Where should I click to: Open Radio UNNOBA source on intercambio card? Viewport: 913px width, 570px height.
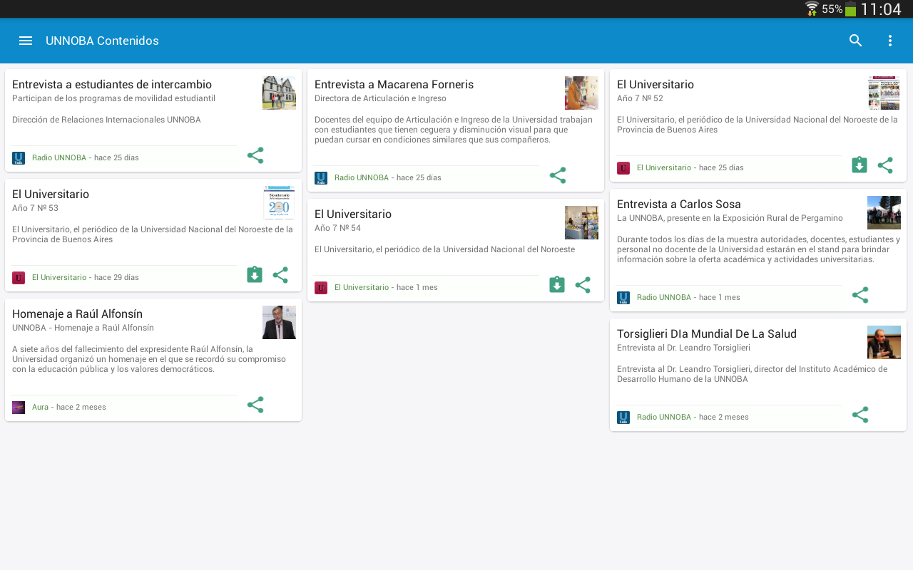59,158
